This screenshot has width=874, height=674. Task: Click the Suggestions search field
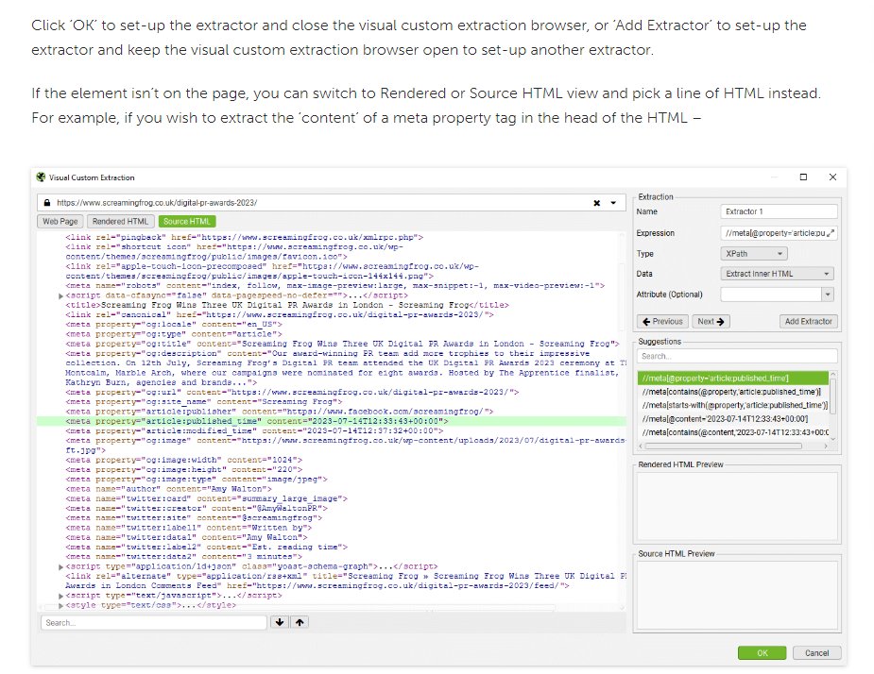[x=737, y=356]
